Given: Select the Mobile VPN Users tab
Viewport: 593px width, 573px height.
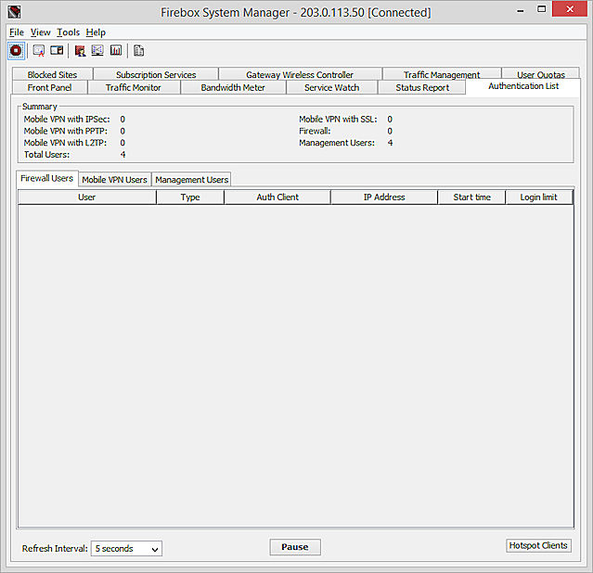Looking at the screenshot, I should coord(114,179).
